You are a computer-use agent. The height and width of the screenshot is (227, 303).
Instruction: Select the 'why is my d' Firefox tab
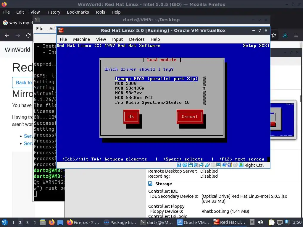[18, 23]
